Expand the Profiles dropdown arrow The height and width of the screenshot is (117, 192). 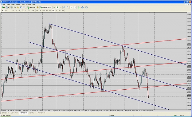[x=9, y=8]
